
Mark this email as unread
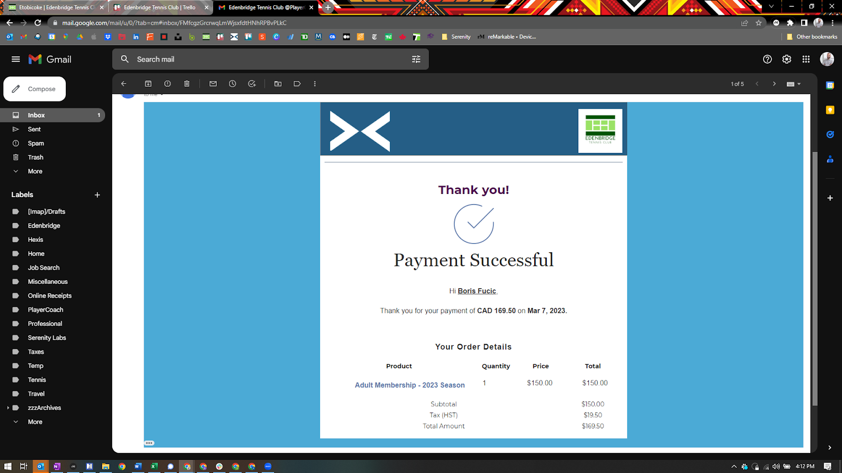coord(213,84)
